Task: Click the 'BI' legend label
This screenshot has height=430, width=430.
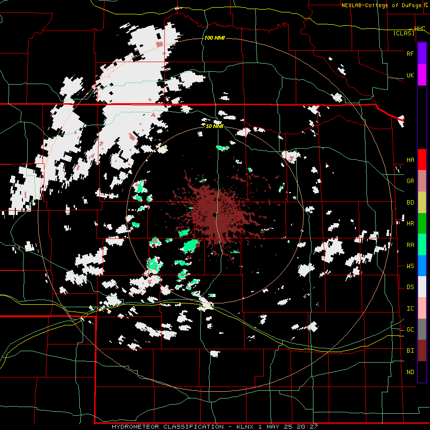Action: [x=410, y=351]
